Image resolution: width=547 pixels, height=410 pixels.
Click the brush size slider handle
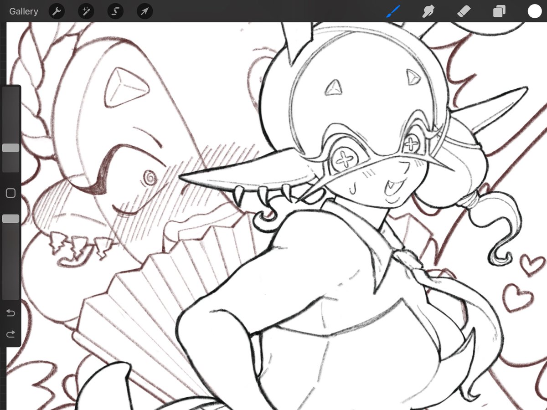(10, 148)
